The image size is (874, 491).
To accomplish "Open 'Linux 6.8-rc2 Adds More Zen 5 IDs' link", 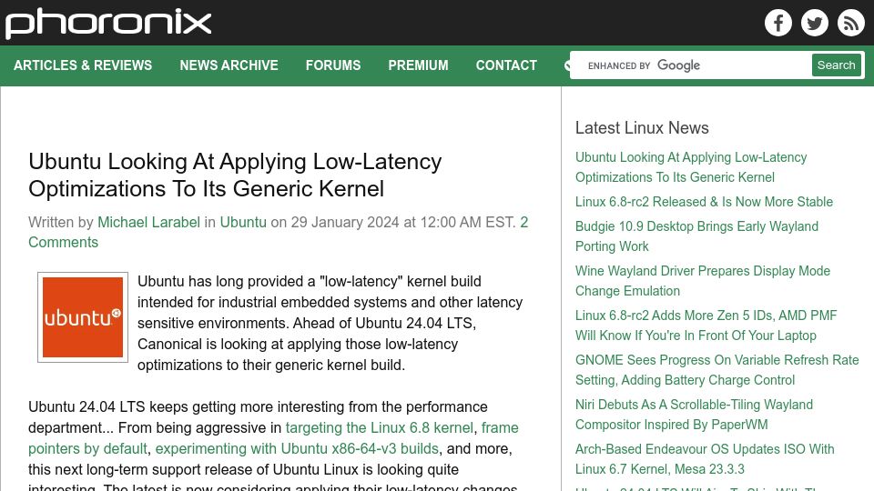I will 706,326.
